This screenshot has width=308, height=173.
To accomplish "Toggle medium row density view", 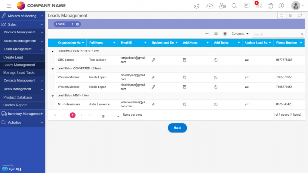I will 216,34.
